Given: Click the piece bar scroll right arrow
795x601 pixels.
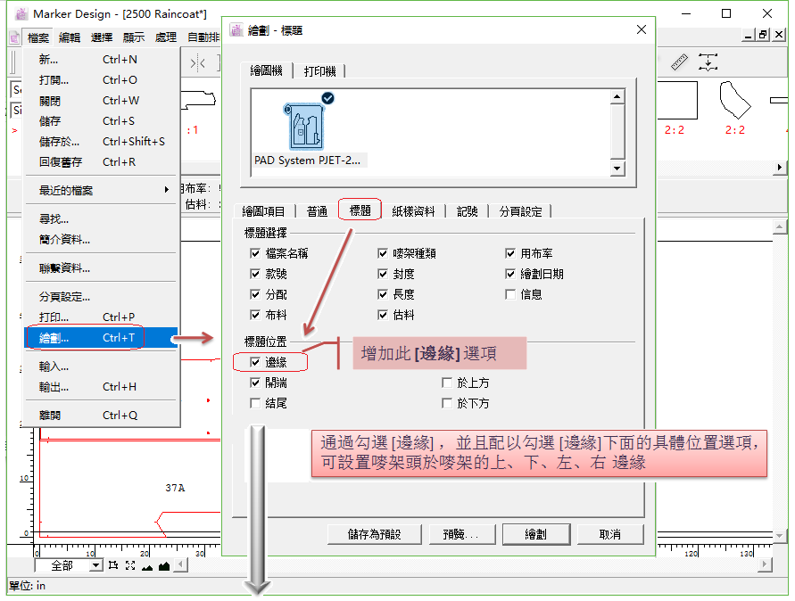Looking at the screenshot, I should 780,168.
